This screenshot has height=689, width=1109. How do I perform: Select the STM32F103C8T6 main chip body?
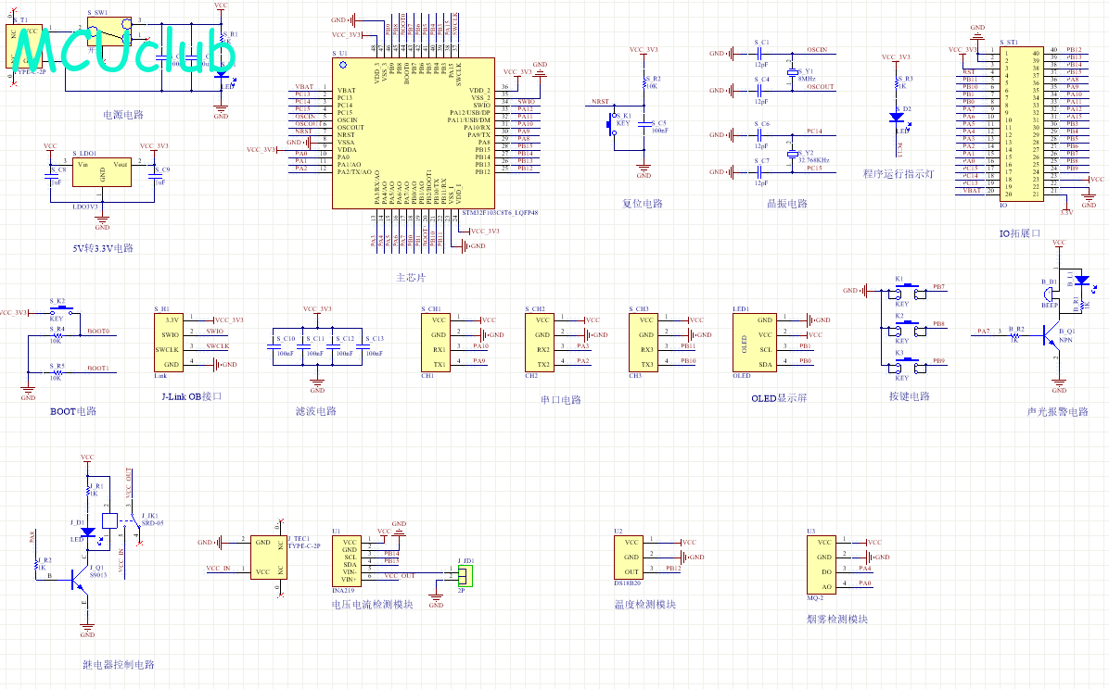(x=413, y=133)
